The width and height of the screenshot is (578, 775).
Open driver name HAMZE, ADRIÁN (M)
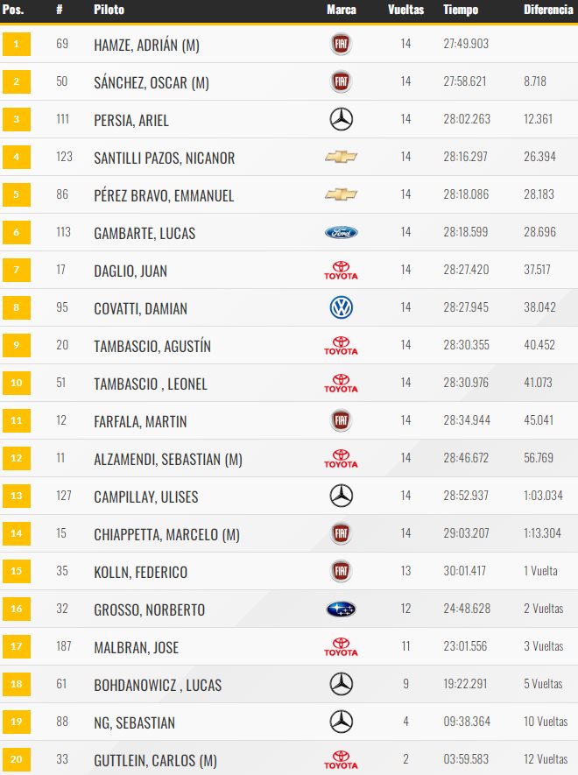146,45
